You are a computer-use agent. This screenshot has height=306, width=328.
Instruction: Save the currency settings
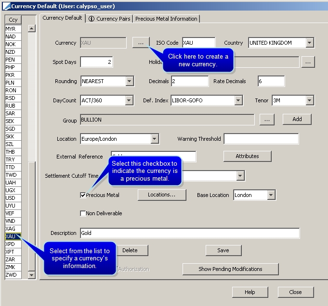click(x=223, y=250)
